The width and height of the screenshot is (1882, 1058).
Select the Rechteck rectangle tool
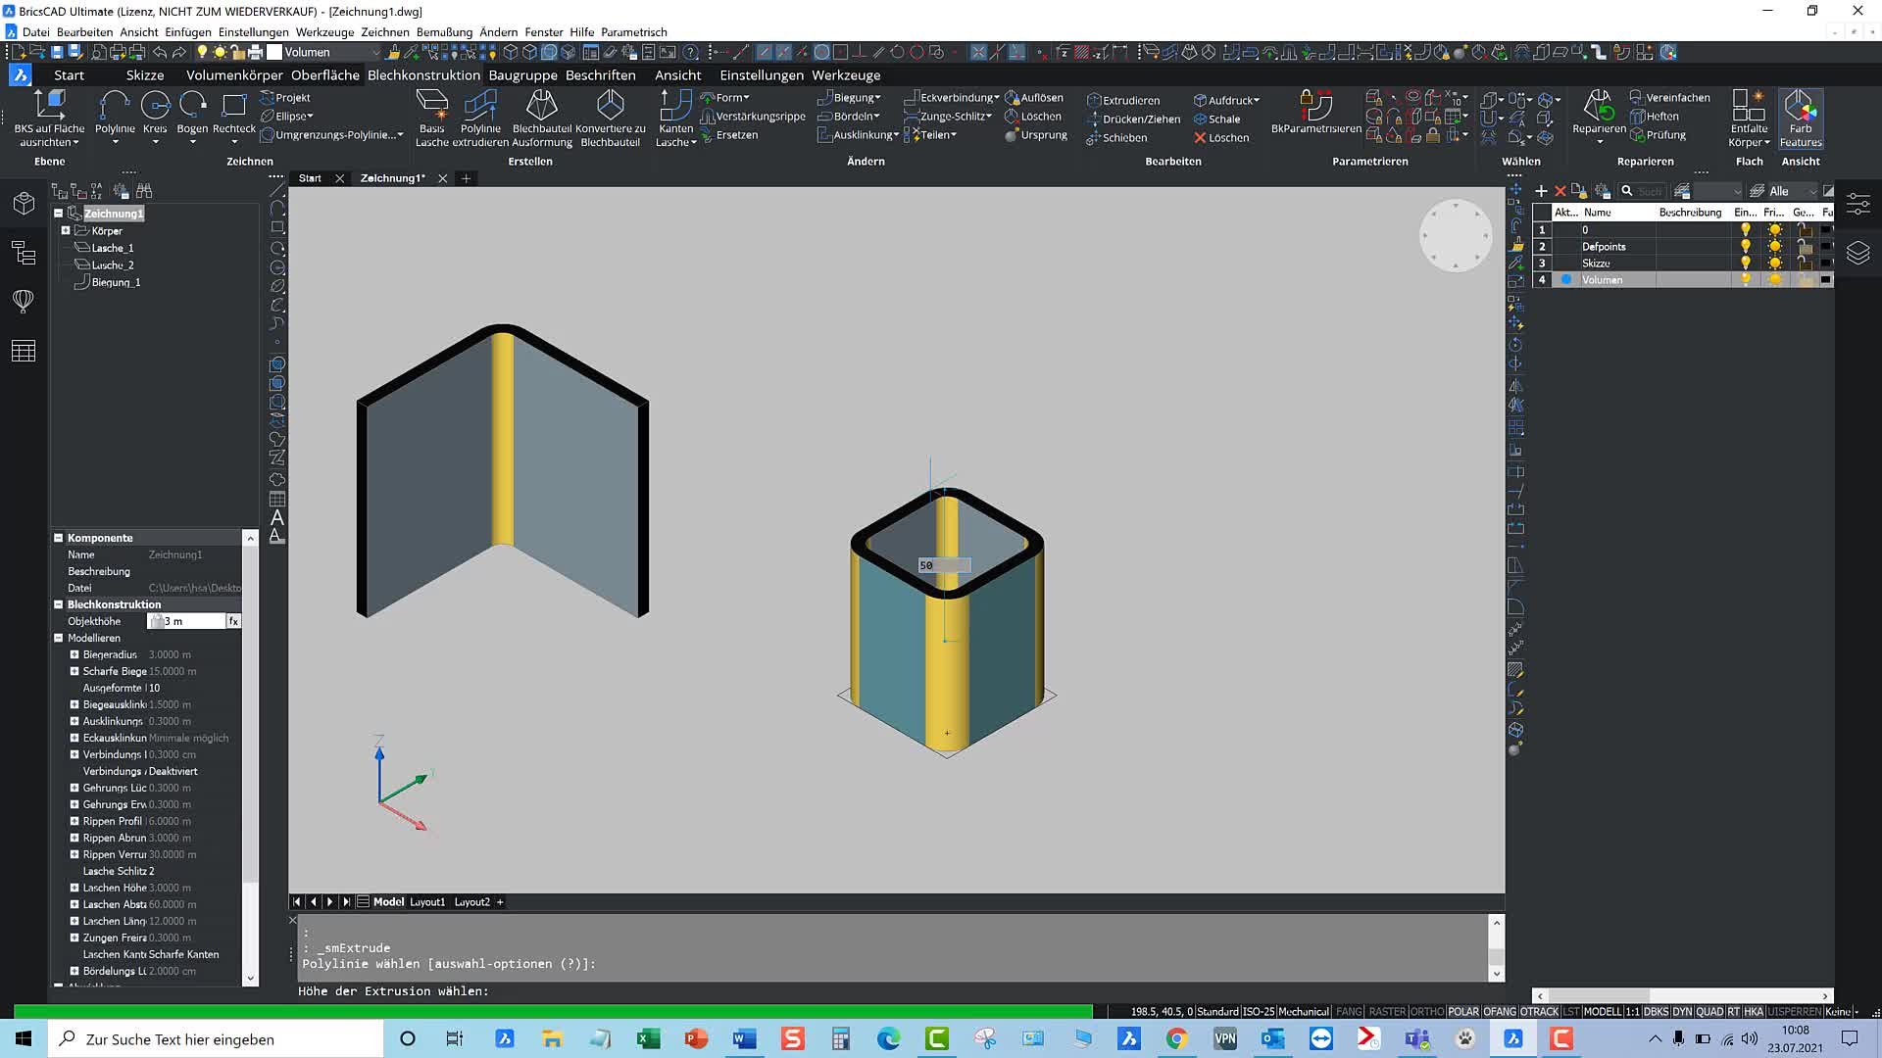(x=234, y=112)
